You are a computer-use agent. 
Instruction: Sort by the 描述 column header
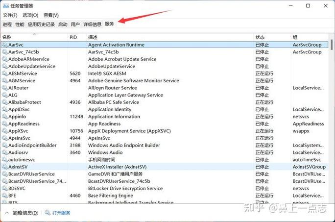pos(170,37)
